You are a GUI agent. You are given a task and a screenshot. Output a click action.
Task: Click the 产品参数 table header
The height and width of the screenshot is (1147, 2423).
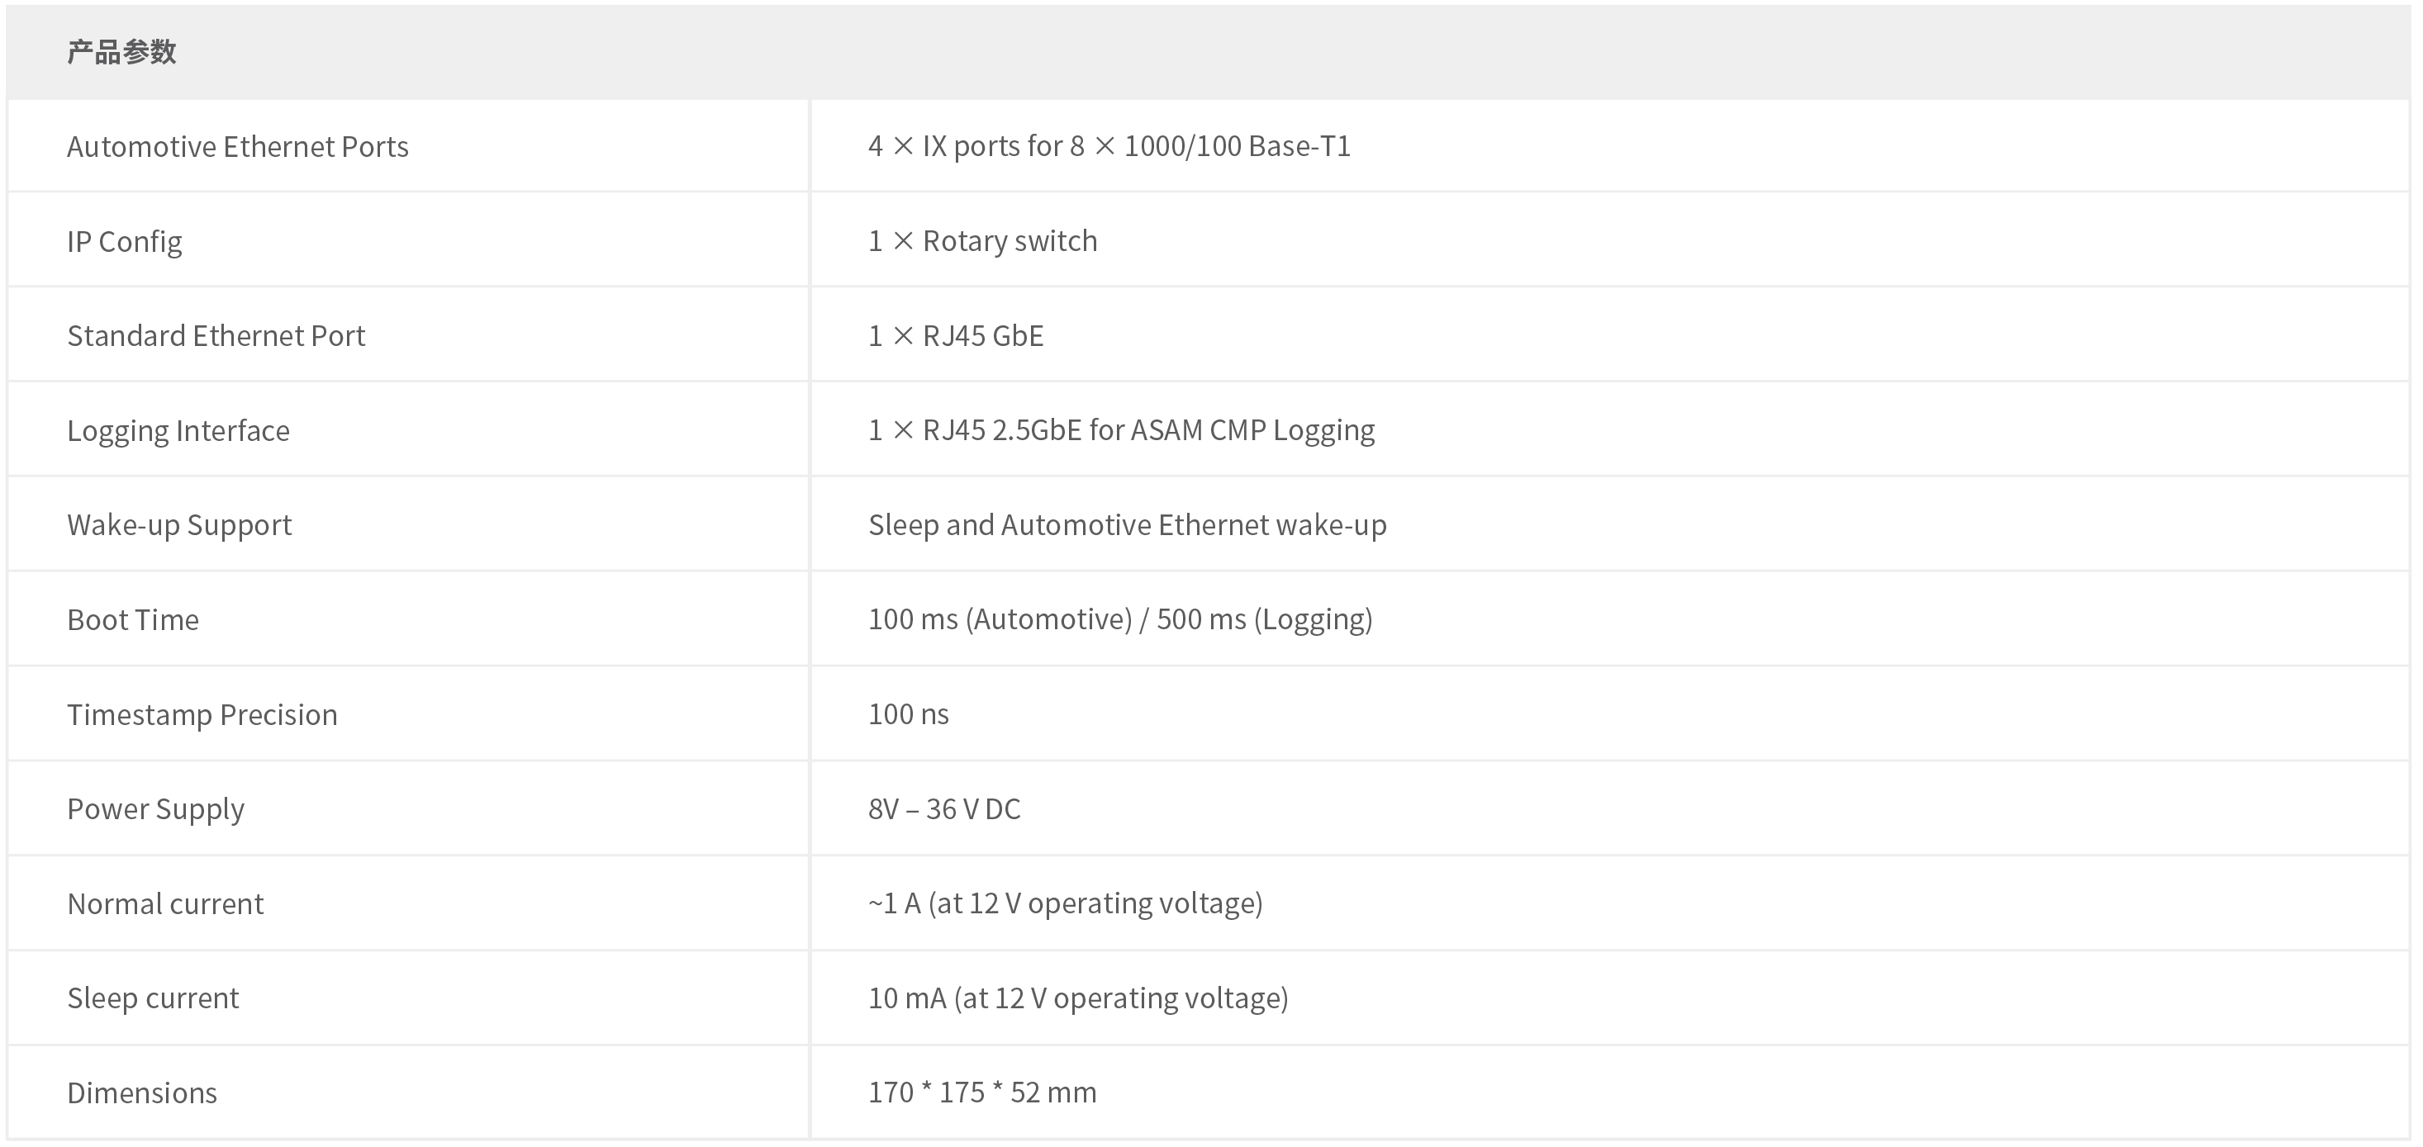[121, 52]
